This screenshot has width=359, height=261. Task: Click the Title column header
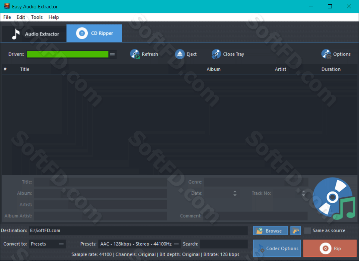coord(25,69)
